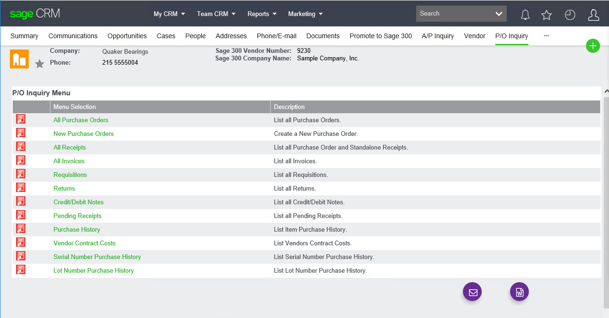Open favorites star icon in header
609x318 pixels.
click(546, 15)
